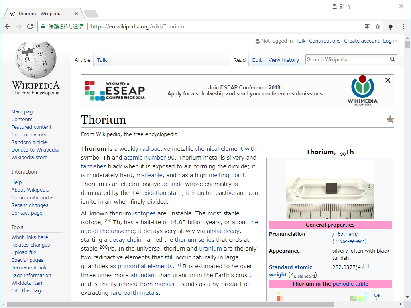Viewport: 411px width, 308px height.
Task: Visit the Community portal
Action: pos(33,197)
